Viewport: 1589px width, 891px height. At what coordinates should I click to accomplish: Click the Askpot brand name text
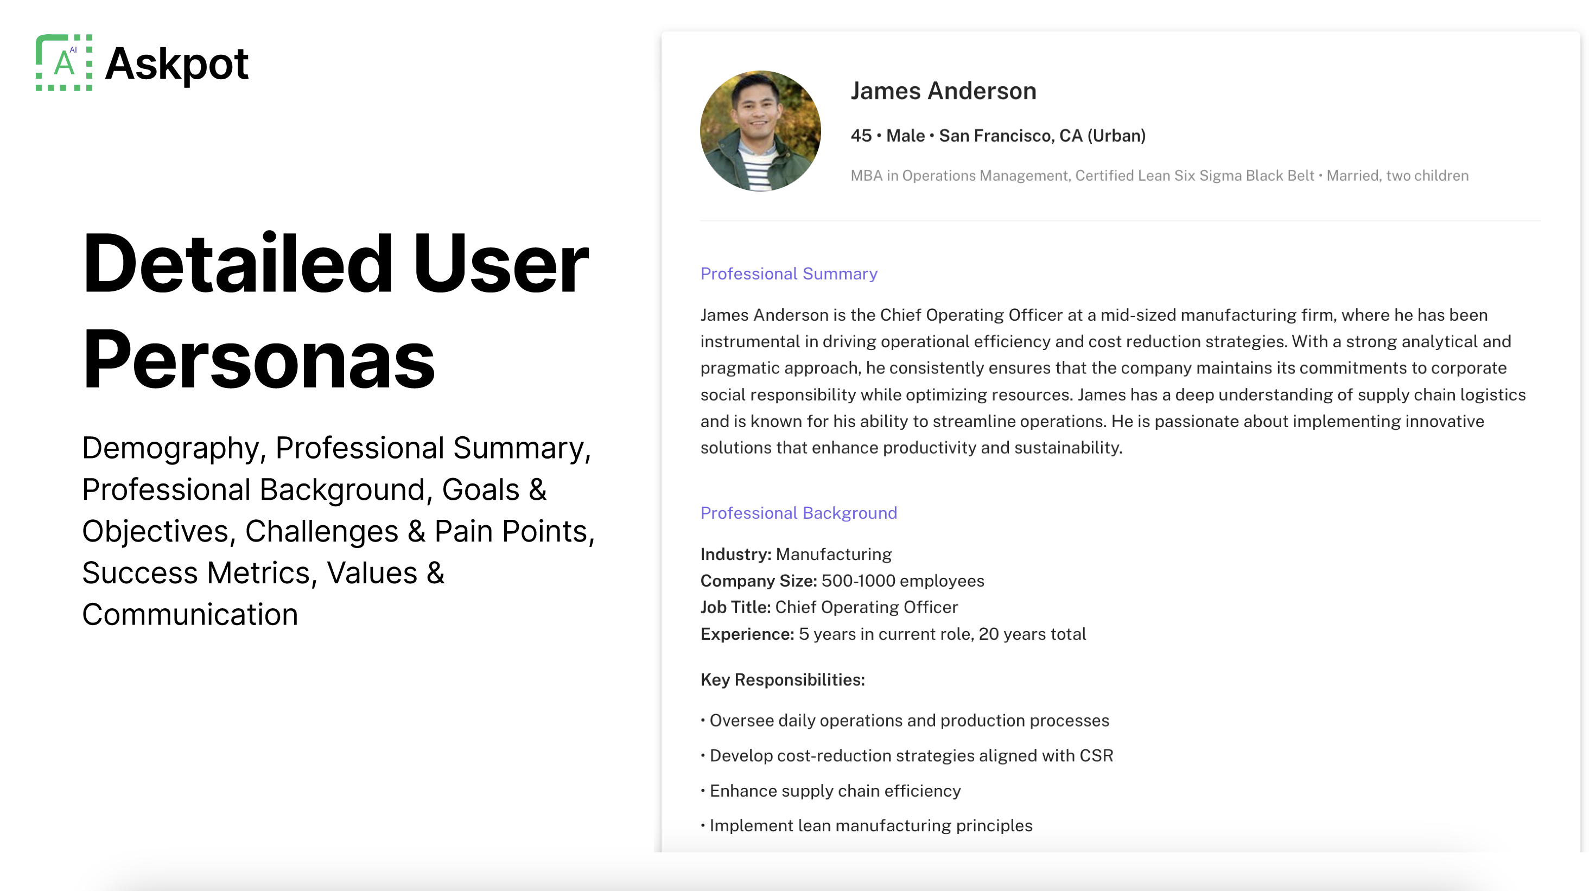point(176,63)
